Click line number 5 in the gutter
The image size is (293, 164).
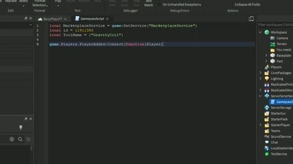click(x=38, y=44)
